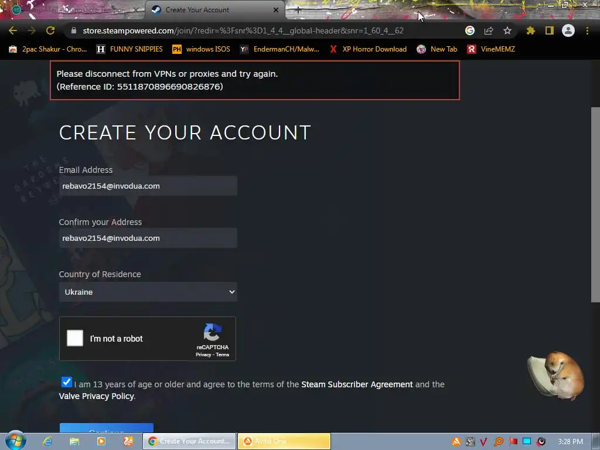Viewport: 600px width, 450px height.
Task: Open the EndermanCH/Malw... bookmark
Action: click(x=279, y=49)
